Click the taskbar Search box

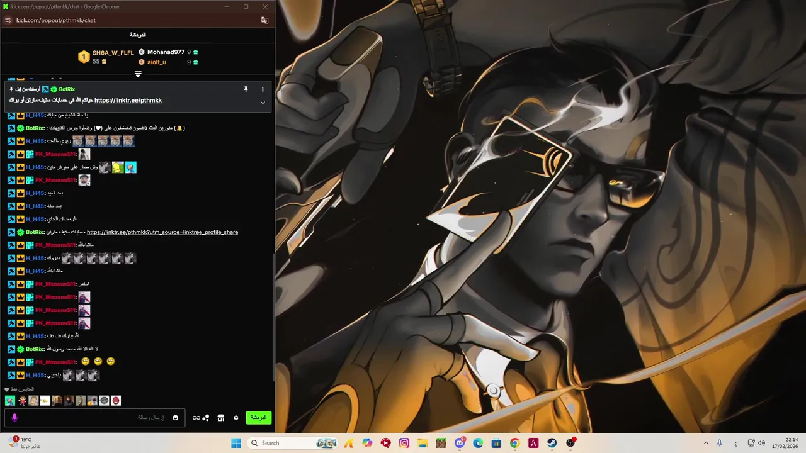293,443
